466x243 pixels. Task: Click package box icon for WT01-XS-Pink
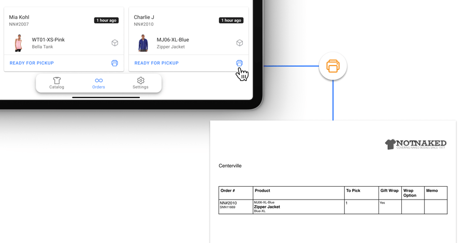(115, 43)
